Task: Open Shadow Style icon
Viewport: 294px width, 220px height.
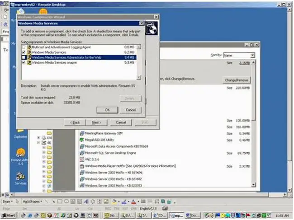Action: pos(163,201)
